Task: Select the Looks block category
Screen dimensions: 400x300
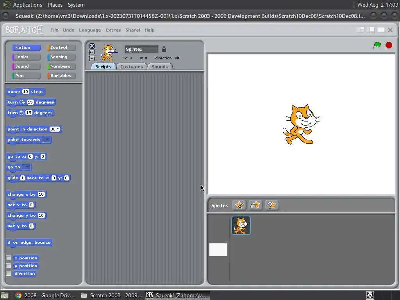Action: tap(26, 57)
